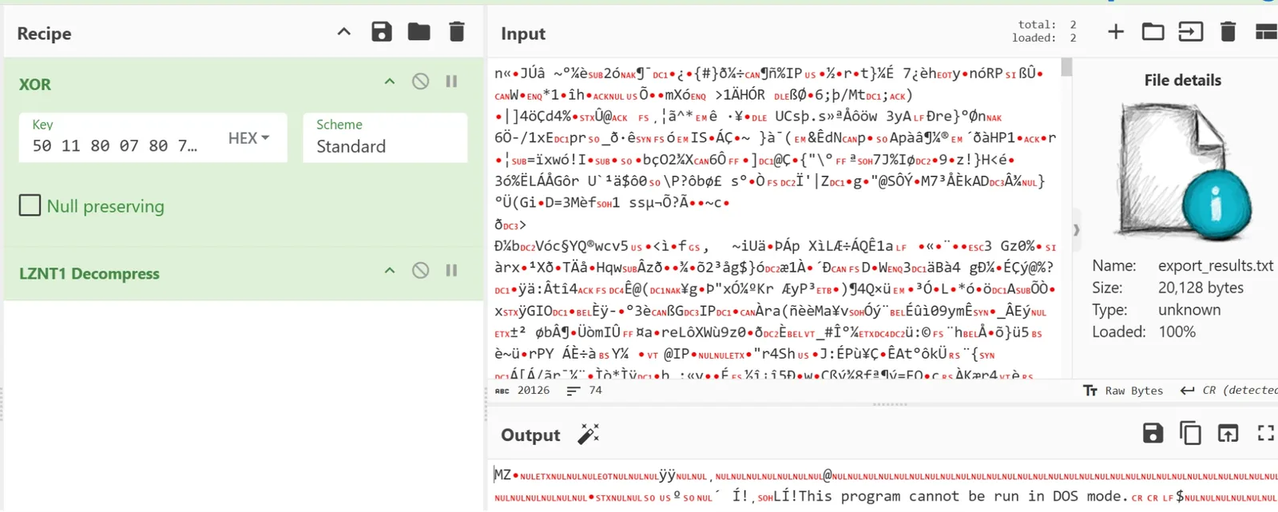Image resolution: width=1278 pixels, height=512 pixels.
Task: Open folder as input
Action: click(1153, 32)
